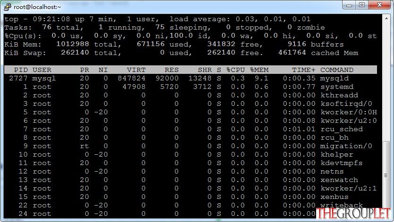The image size is (394, 222).
Task: Click the mysql user entry
Action: (44, 79)
